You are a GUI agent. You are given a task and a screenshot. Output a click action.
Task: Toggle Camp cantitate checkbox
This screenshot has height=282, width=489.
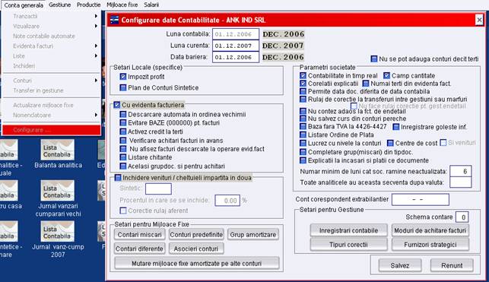[386, 75]
